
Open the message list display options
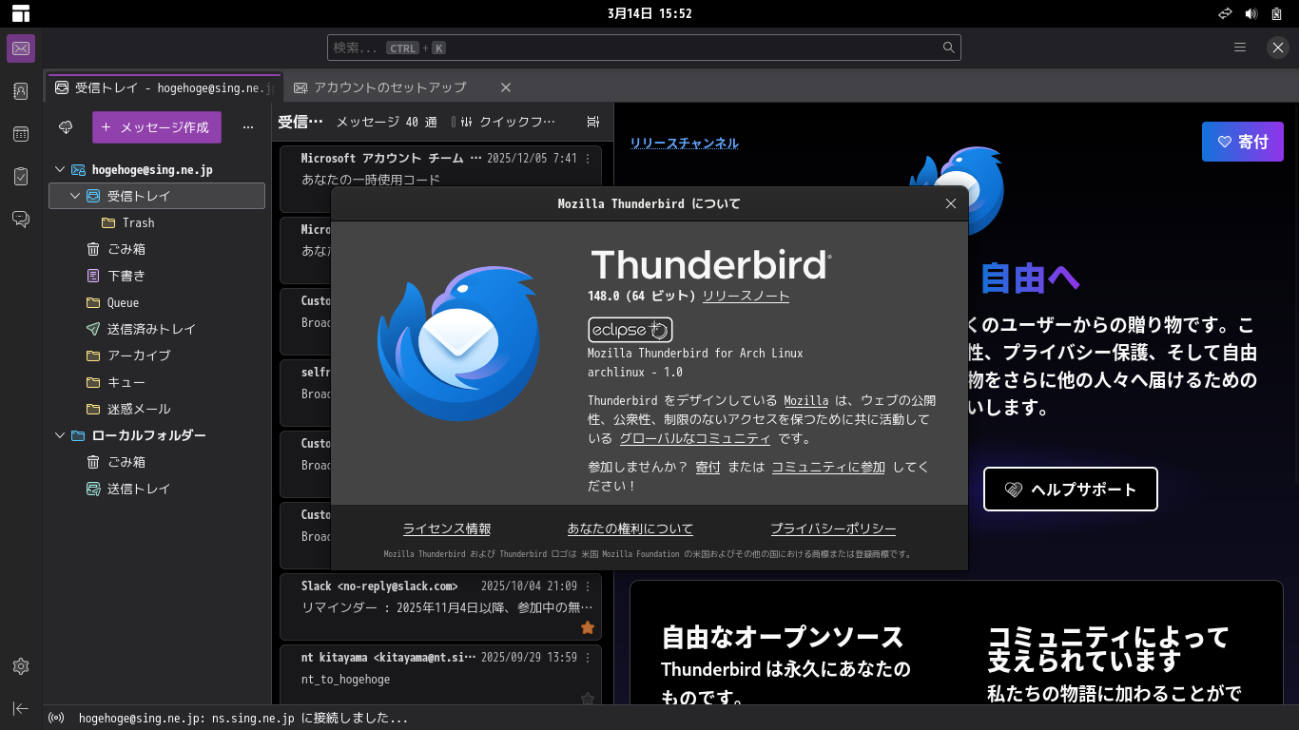click(593, 122)
